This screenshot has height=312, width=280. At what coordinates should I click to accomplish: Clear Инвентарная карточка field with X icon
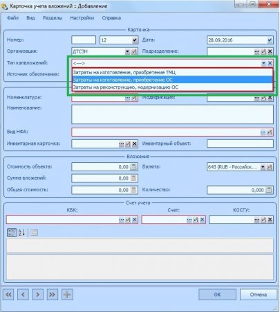(x=135, y=144)
